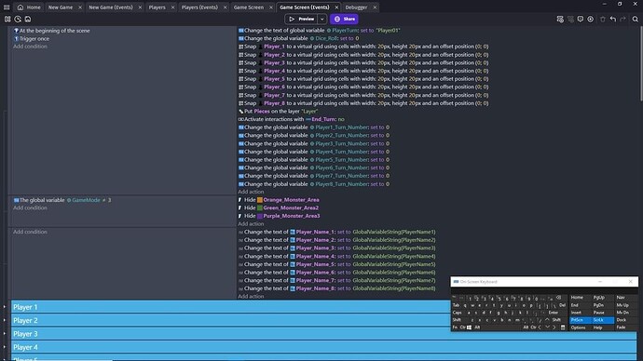Click Add condition under GameMode condition
Image resolution: width=643 pixels, height=361 pixels.
(x=30, y=207)
